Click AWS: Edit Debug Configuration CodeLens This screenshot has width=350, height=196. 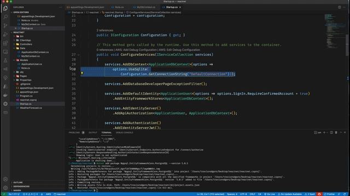(179, 50)
